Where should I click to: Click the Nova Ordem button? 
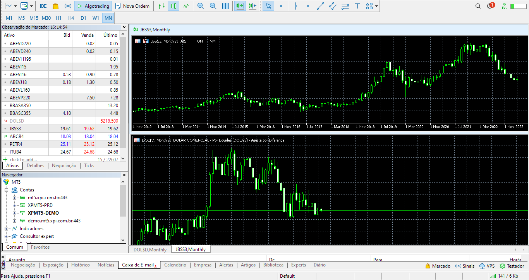coord(132,6)
